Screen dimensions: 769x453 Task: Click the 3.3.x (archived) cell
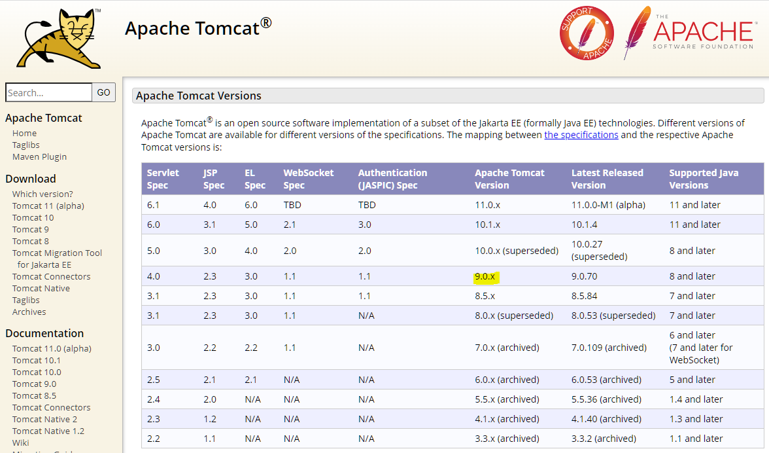pyautogui.click(x=507, y=439)
